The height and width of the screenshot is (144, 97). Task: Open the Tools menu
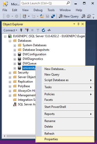click(x=51, y=10)
